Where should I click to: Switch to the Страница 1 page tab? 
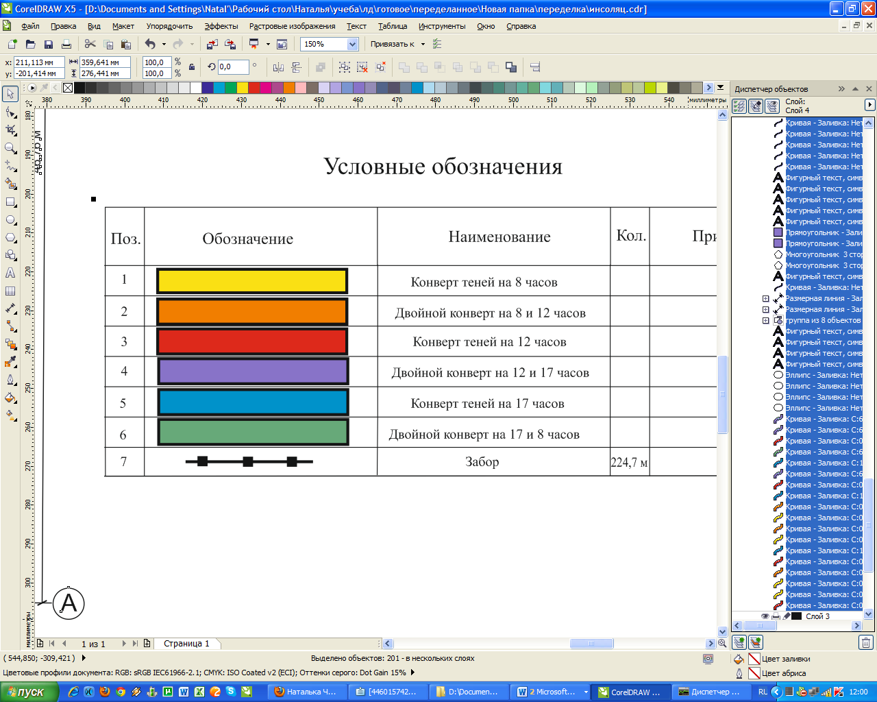186,644
